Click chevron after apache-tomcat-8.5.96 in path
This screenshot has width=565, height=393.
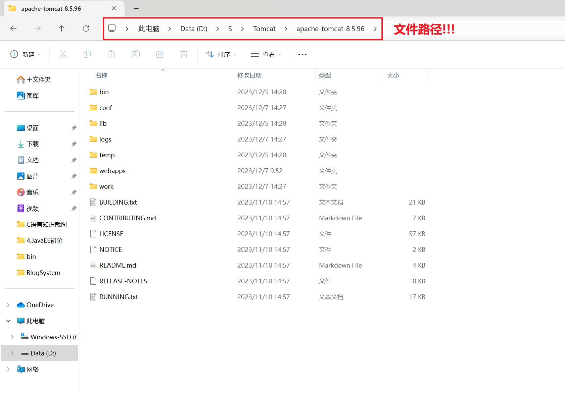(375, 29)
